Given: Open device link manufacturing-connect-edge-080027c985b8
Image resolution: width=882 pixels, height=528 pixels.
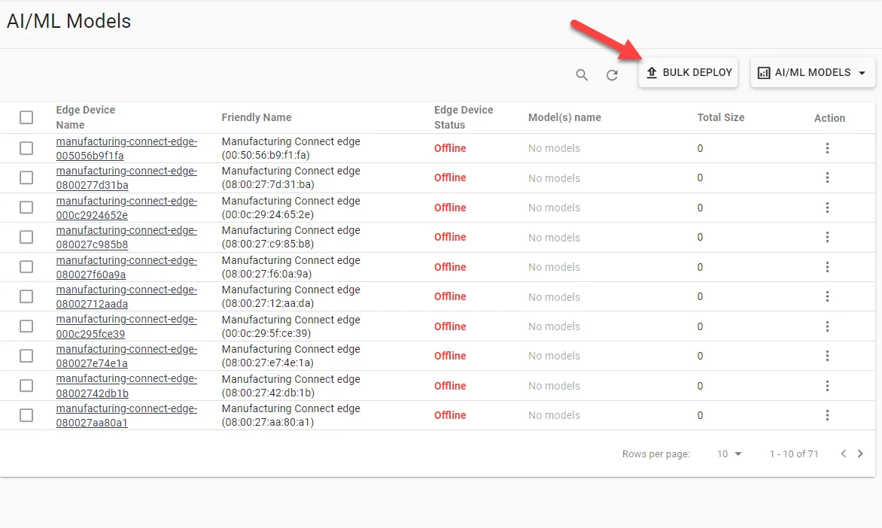Looking at the screenshot, I should [126, 237].
